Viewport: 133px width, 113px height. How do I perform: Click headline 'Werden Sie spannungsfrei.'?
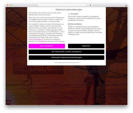click(94, 67)
